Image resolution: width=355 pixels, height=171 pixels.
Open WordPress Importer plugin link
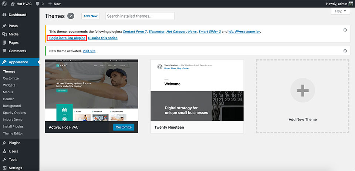pyautogui.click(x=244, y=32)
